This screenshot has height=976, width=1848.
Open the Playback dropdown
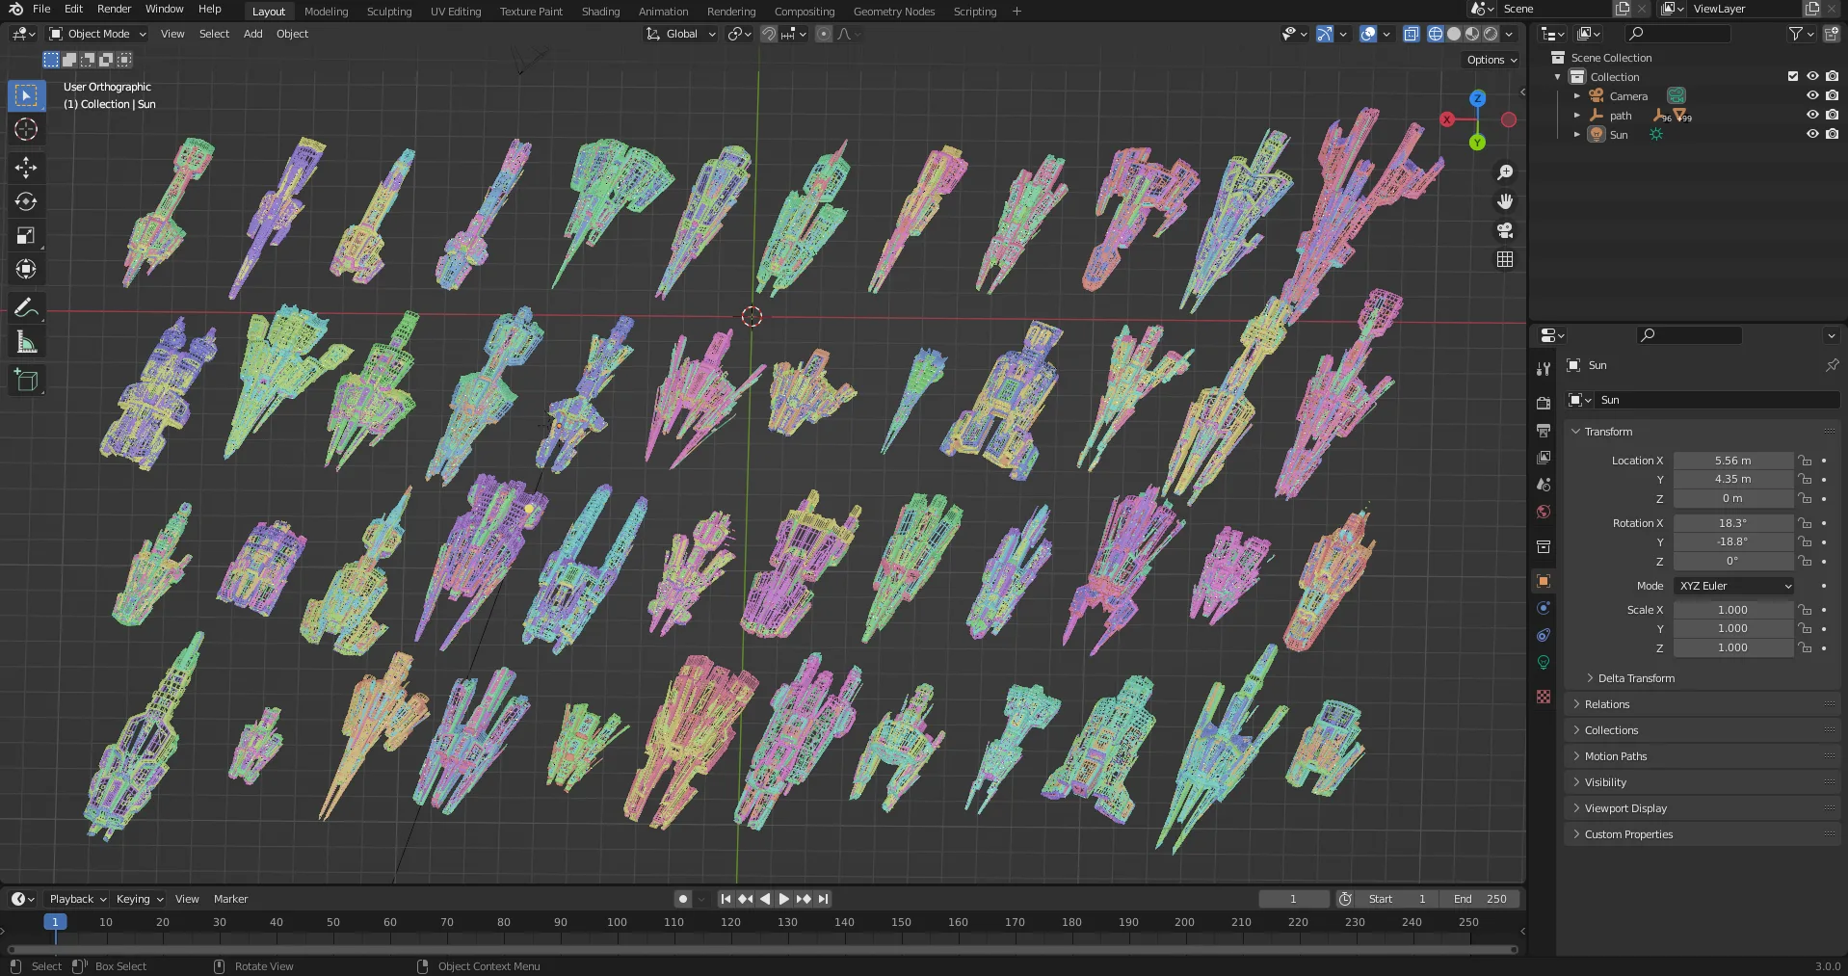(x=77, y=899)
